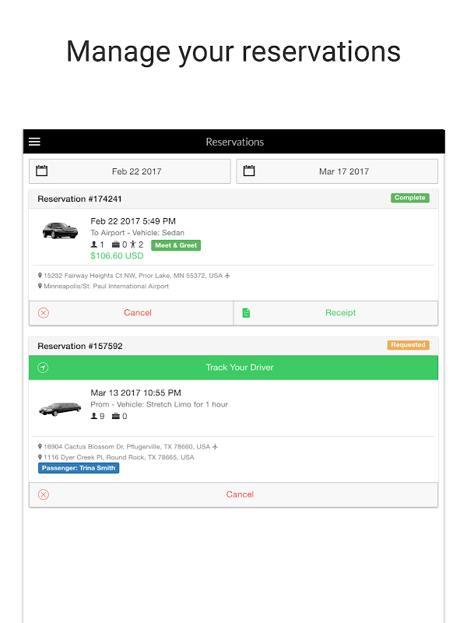Click the Passenger: Trina Smith tag
467x623 pixels.
[79, 468]
